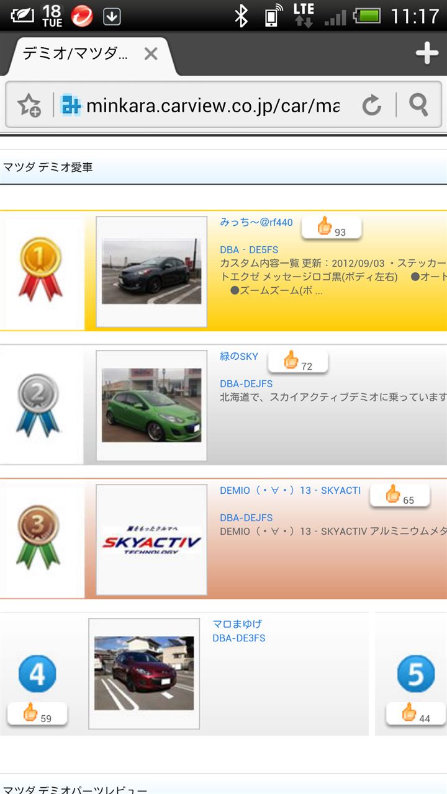Screen dimensions: 447x794
Task: Reload the page with the refresh icon
Action: 372,105
